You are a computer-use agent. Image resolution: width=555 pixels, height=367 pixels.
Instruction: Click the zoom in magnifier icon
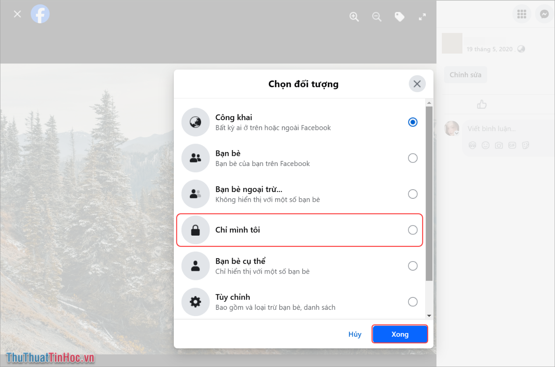(354, 17)
